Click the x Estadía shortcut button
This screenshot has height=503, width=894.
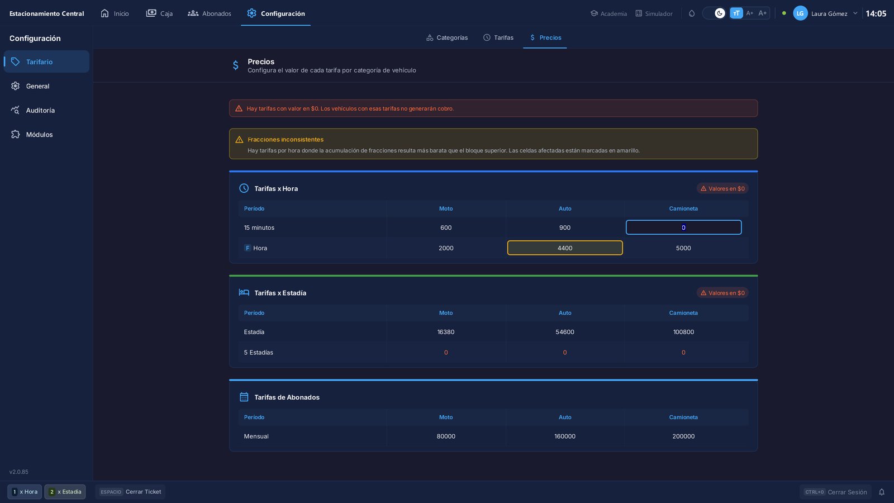tap(65, 492)
